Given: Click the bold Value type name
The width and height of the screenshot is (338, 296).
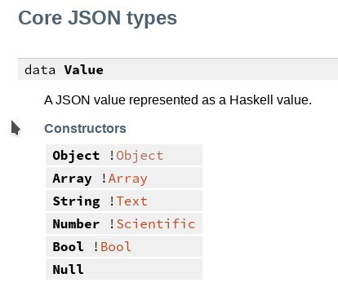Looking at the screenshot, I should [x=84, y=70].
